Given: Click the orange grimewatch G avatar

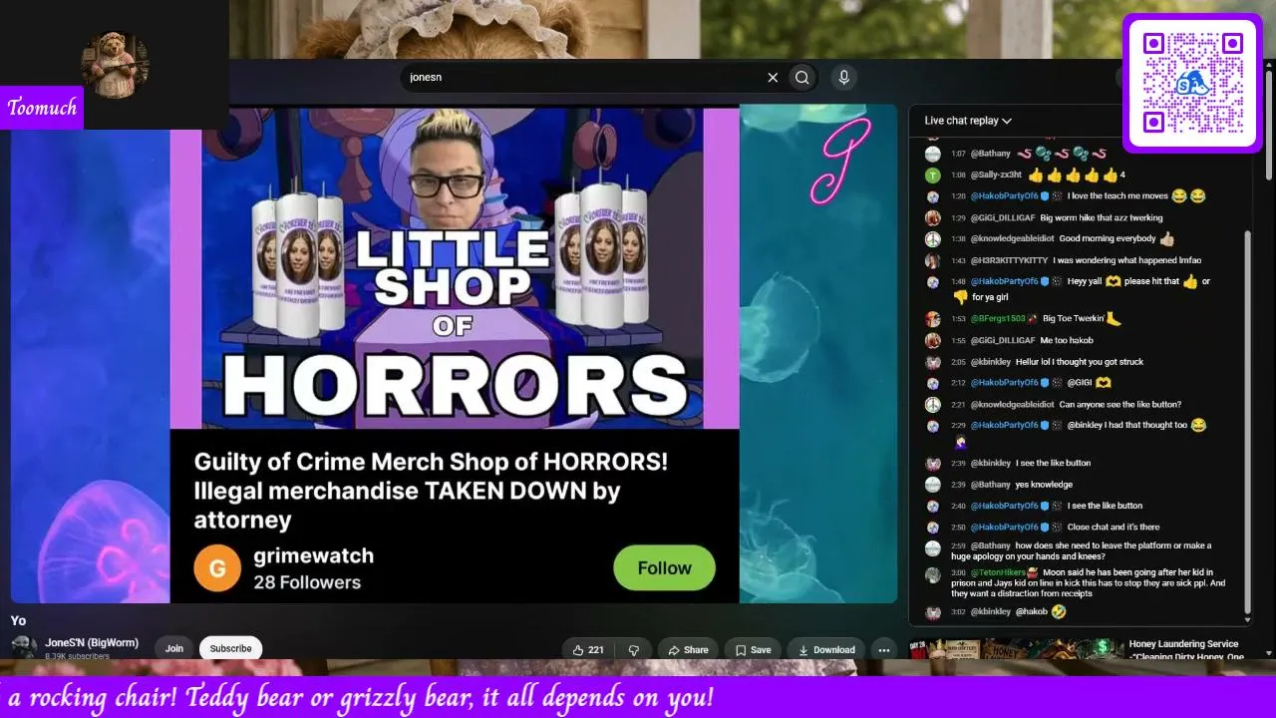Looking at the screenshot, I should [x=217, y=568].
